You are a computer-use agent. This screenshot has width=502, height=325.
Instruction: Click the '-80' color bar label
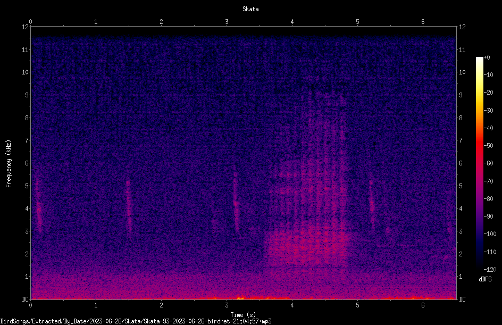(x=489, y=199)
